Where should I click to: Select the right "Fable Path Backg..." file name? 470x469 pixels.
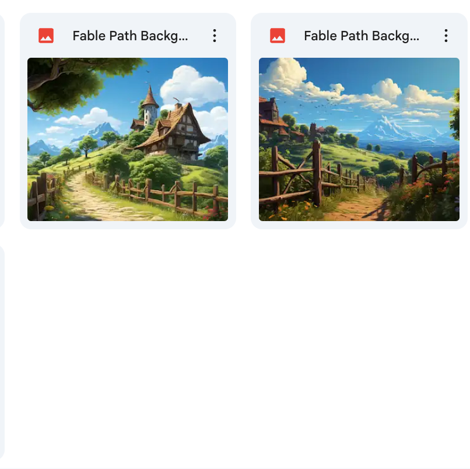(x=362, y=36)
